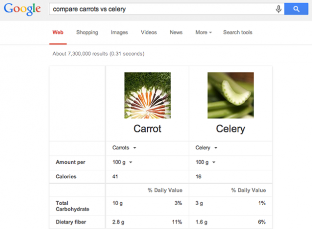Click the microphone voice search icon
The width and height of the screenshot is (312, 229).
point(279,9)
